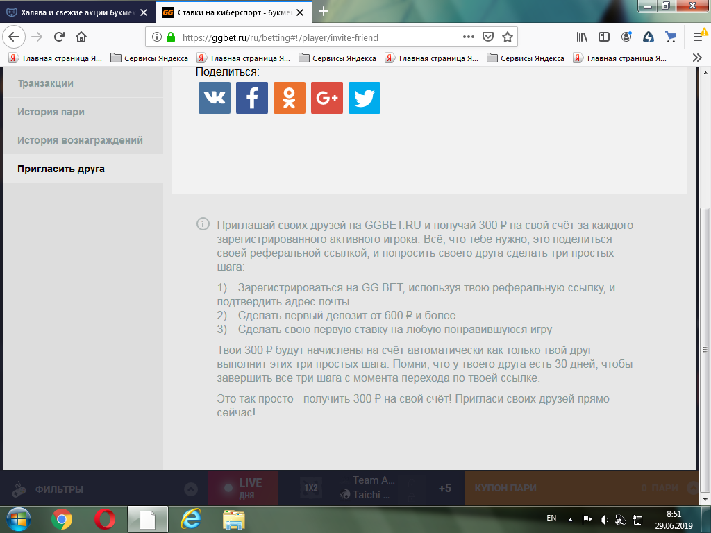Show site information icon in address bar

pos(156,37)
